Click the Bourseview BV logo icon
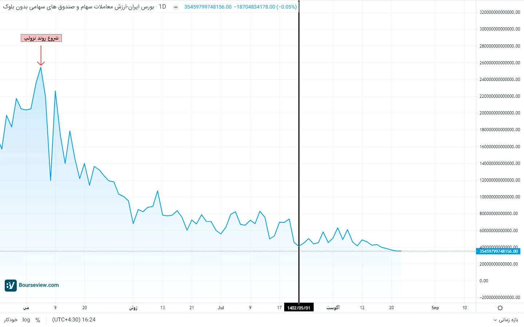524x327 pixels. click(11, 285)
